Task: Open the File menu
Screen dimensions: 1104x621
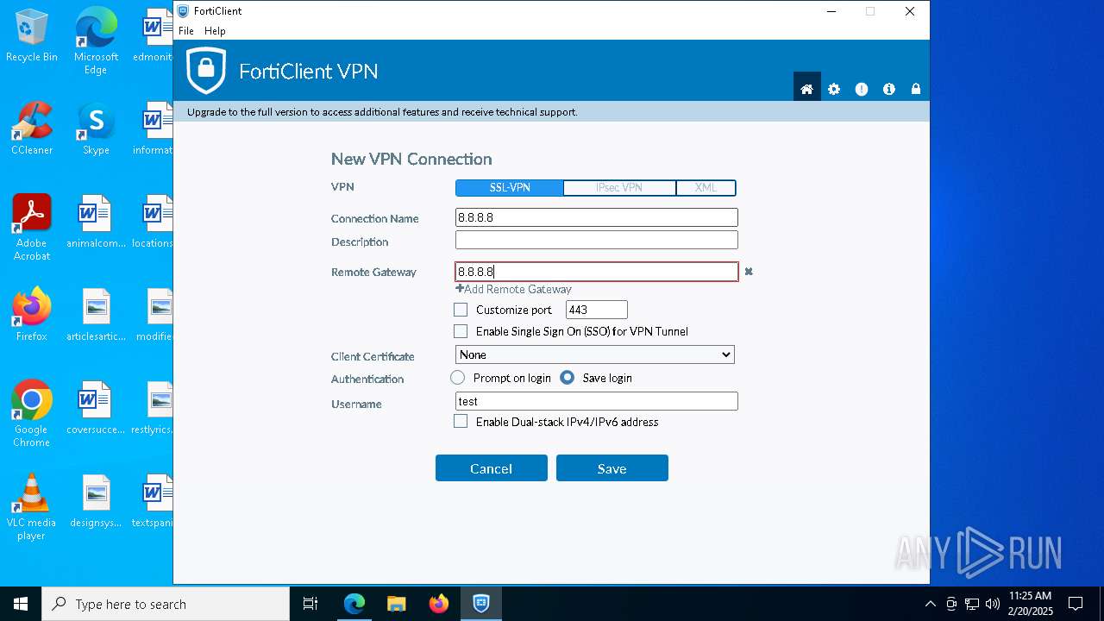Action: pyautogui.click(x=186, y=31)
